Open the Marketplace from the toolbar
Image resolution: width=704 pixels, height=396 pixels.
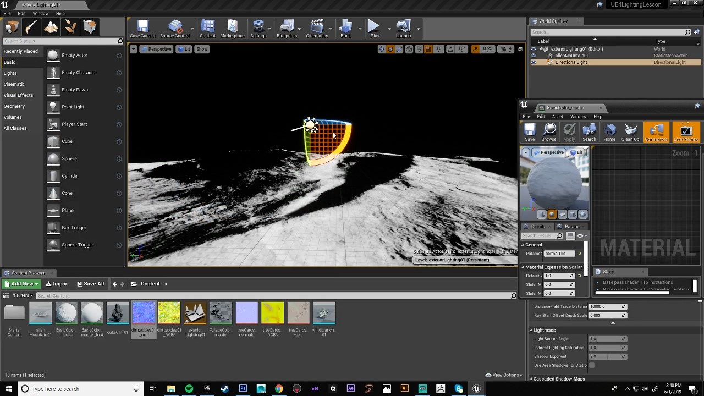[232, 29]
